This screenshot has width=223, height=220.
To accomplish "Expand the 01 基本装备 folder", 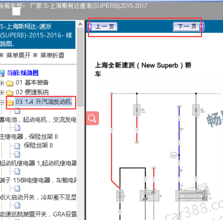I will point(1,83).
